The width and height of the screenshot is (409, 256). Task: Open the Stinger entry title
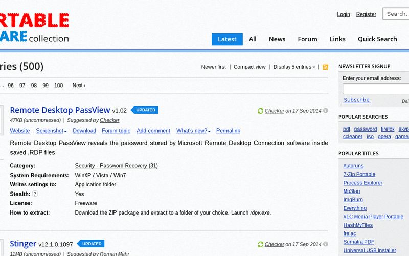23,244
